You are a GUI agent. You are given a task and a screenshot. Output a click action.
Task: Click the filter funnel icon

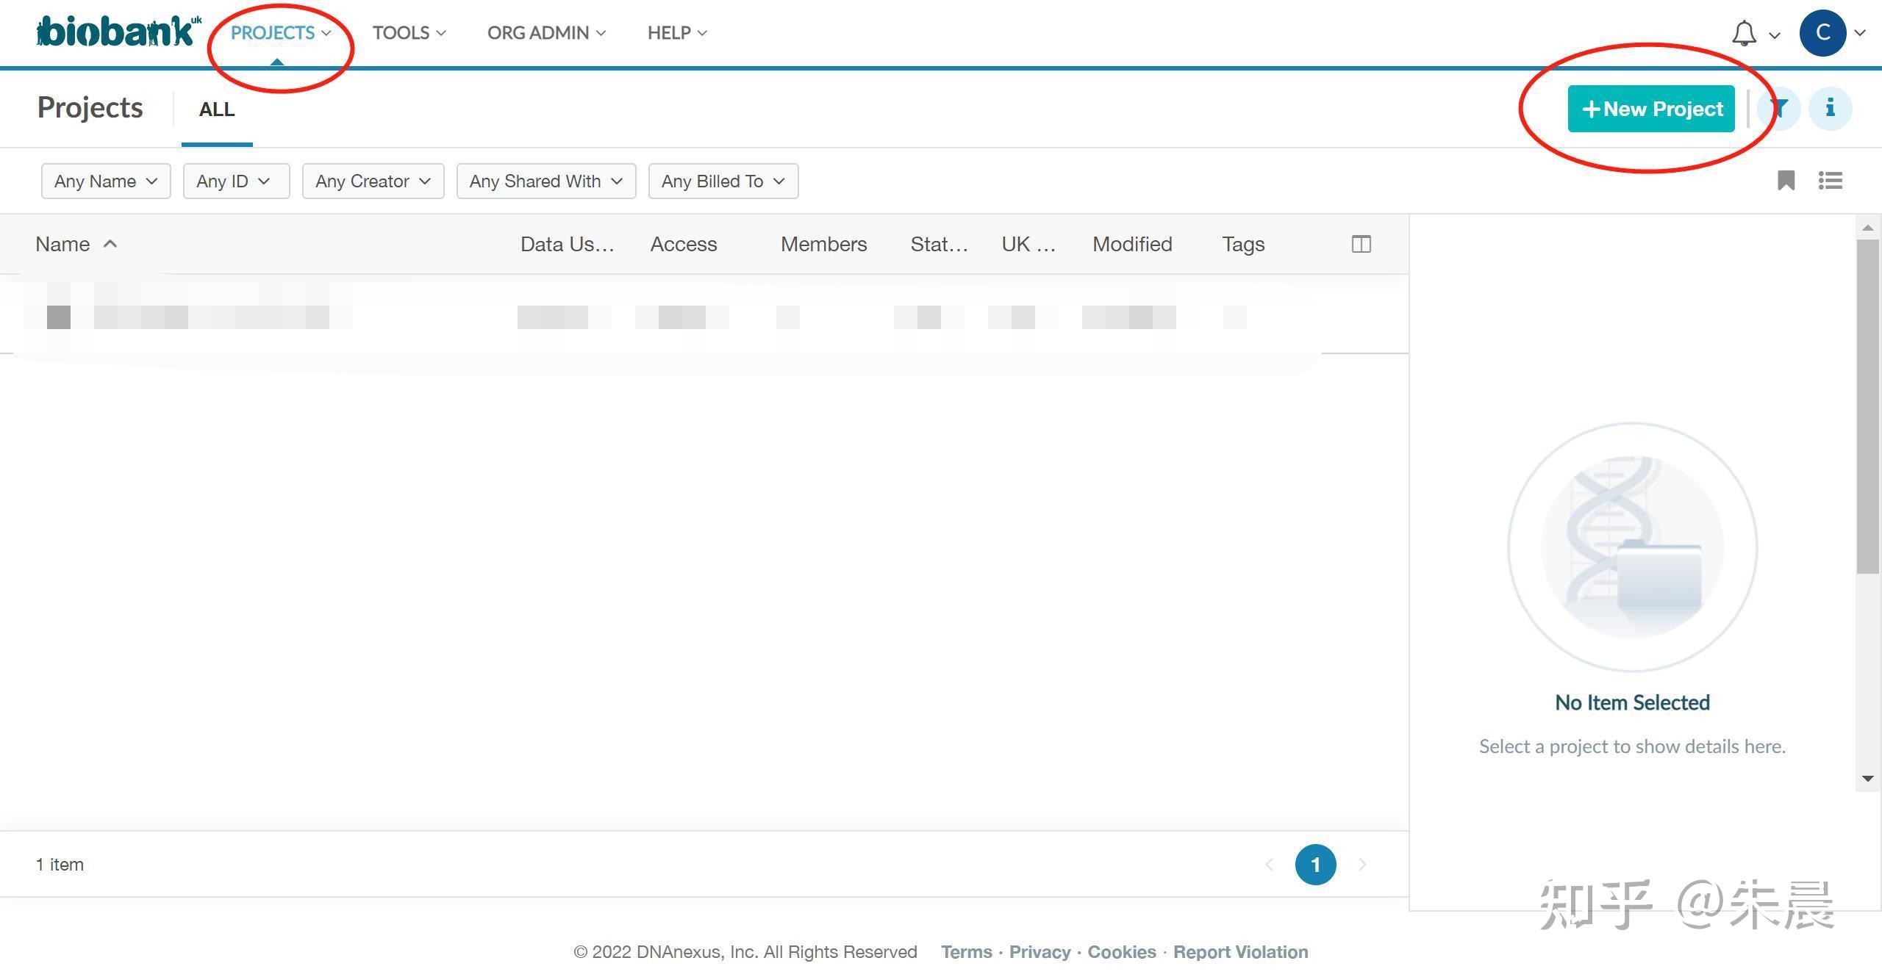click(1778, 109)
